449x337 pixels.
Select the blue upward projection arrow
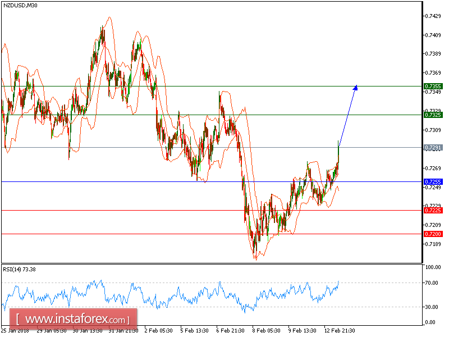click(x=347, y=115)
